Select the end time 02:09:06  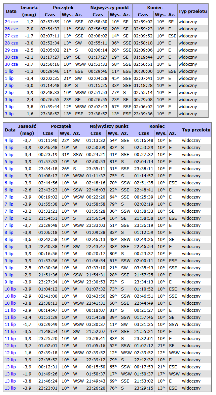point(143,50)
